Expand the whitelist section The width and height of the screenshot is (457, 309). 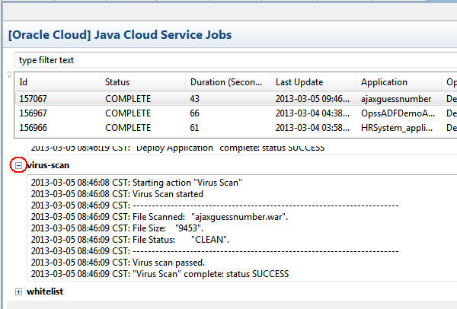point(18,291)
